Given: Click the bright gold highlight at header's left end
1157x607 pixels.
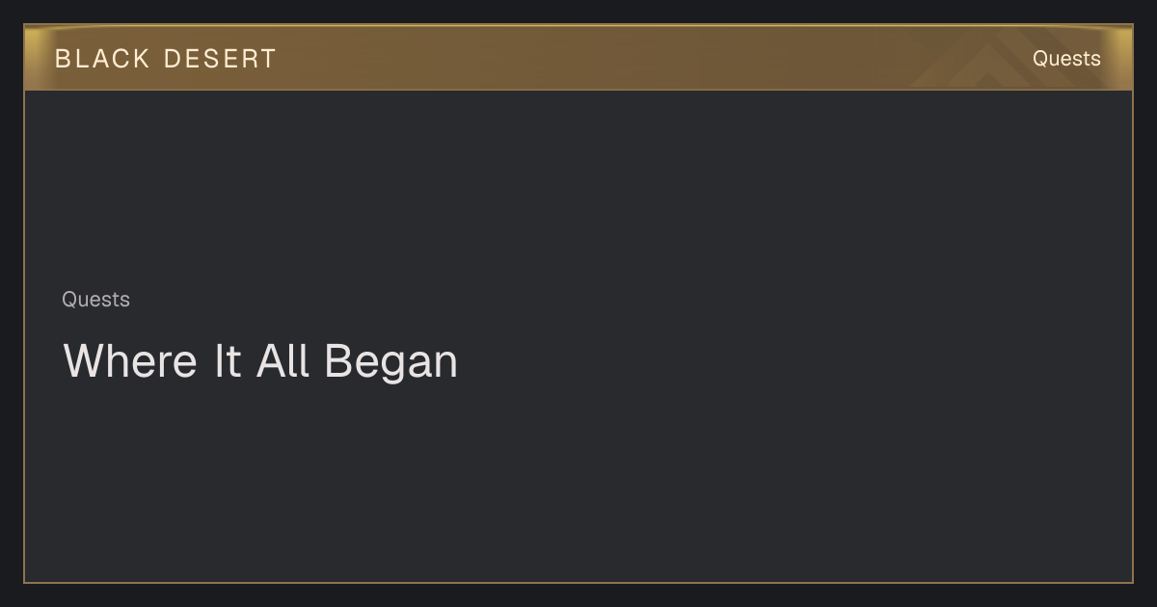Looking at the screenshot, I should tap(35, 58).
